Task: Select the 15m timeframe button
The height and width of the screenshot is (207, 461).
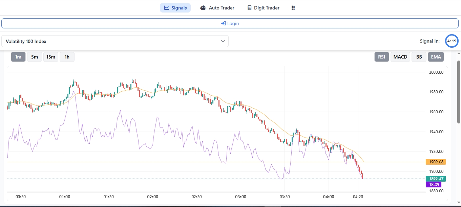Action: 51,57
